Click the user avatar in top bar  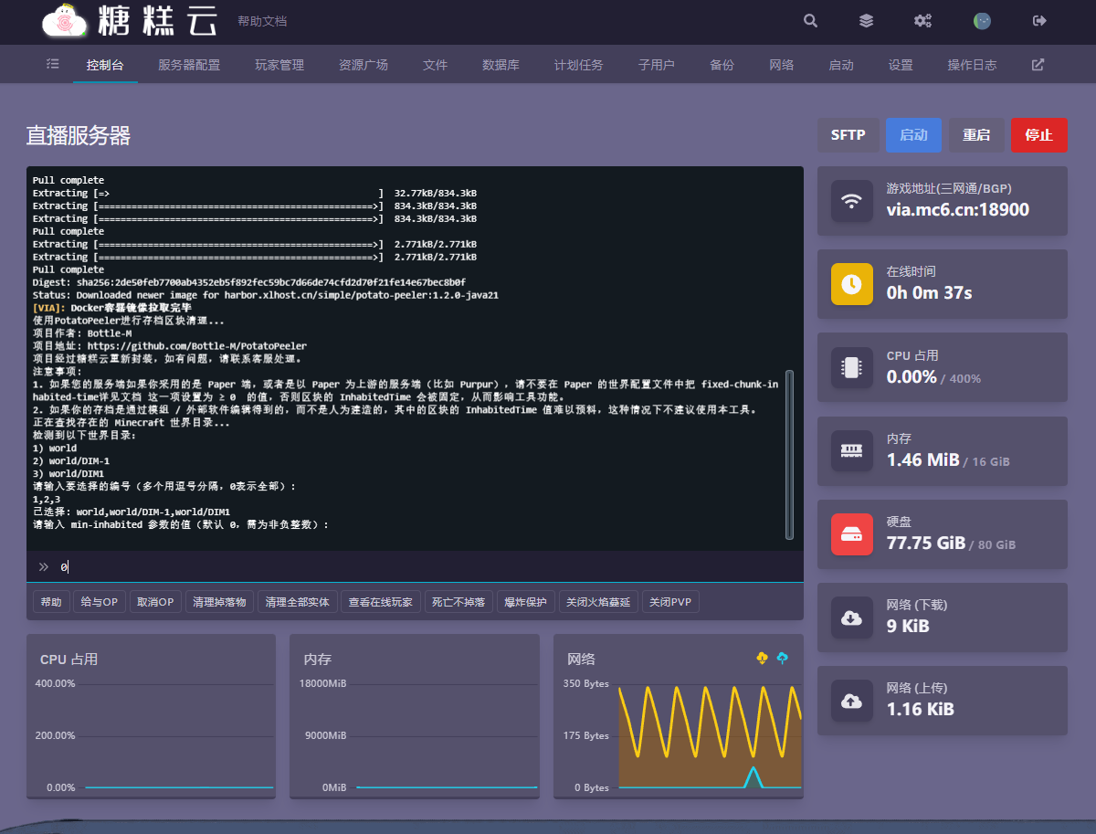click(x=982, y=21)
